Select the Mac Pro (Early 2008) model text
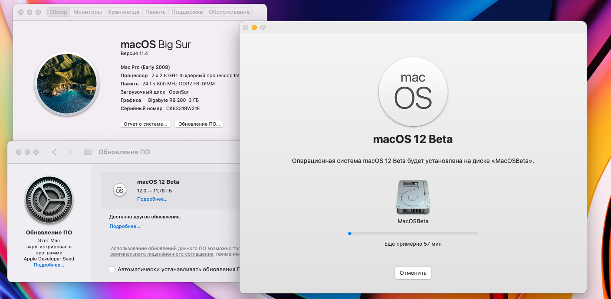The height and width of the screenshot is (299, 611). [x=145, y=67]
